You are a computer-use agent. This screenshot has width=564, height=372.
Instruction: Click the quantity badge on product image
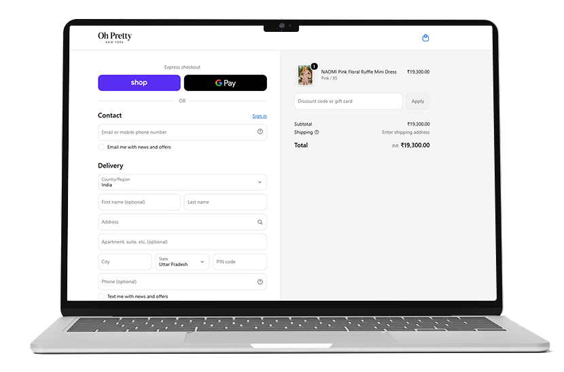point(314,66)
